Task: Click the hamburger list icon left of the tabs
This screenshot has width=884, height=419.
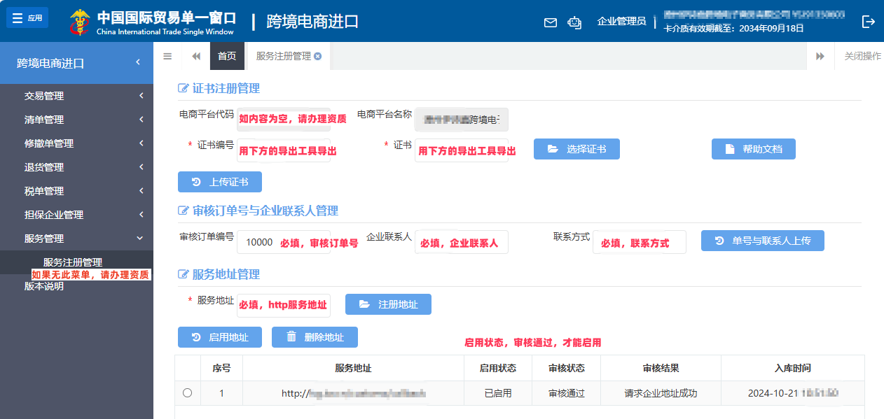Action: click(167, 57)
